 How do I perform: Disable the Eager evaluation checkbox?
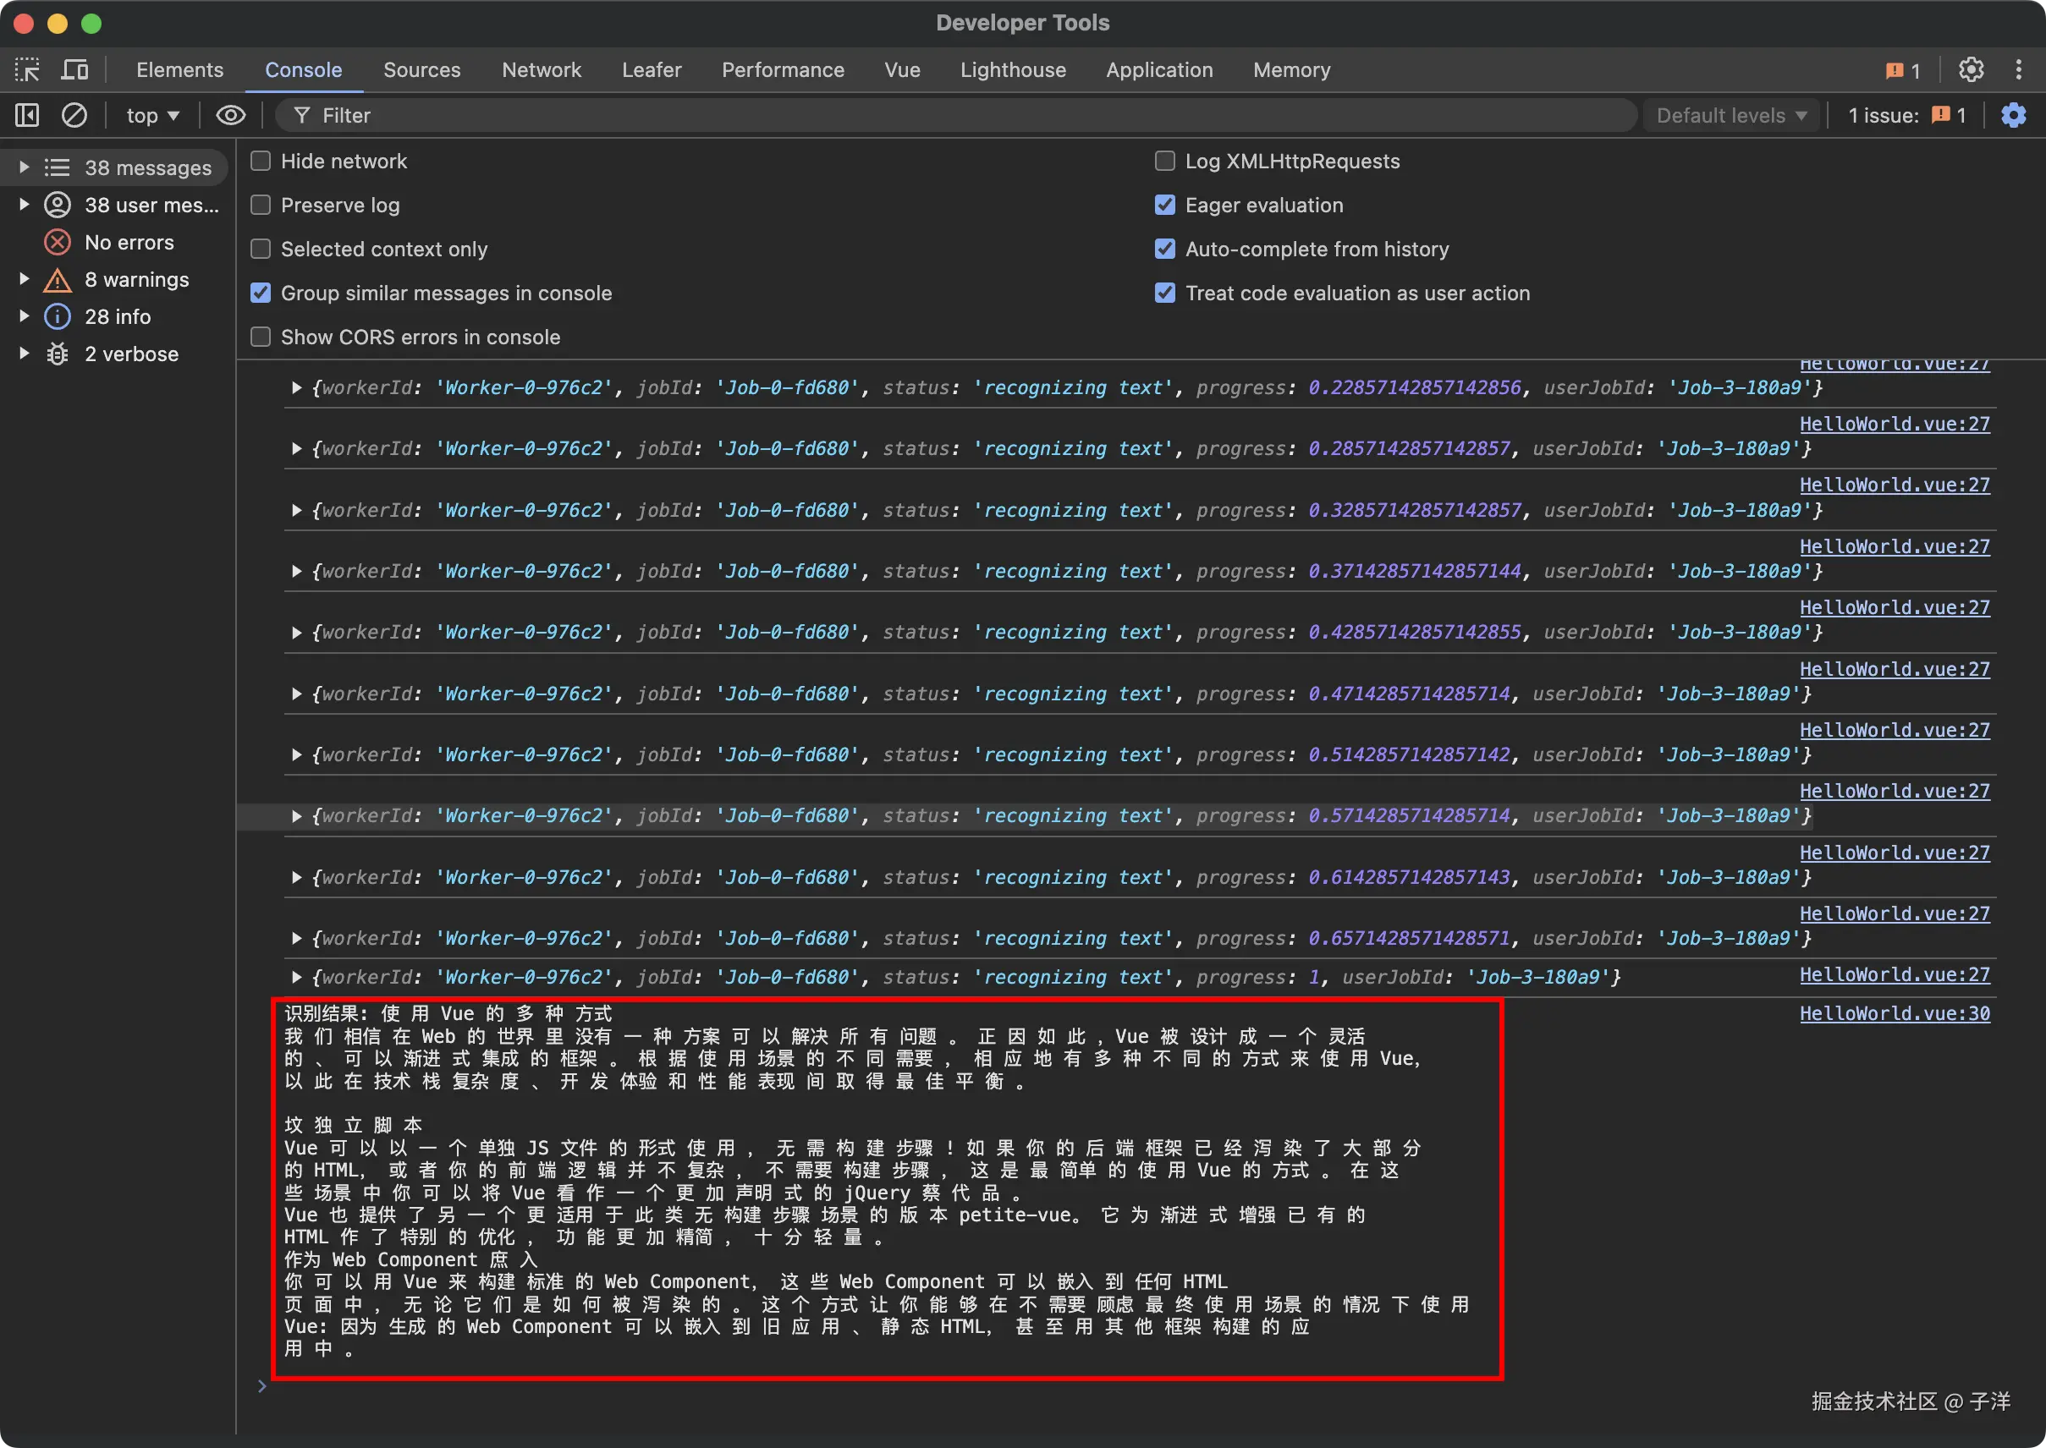pos(1165,205)
